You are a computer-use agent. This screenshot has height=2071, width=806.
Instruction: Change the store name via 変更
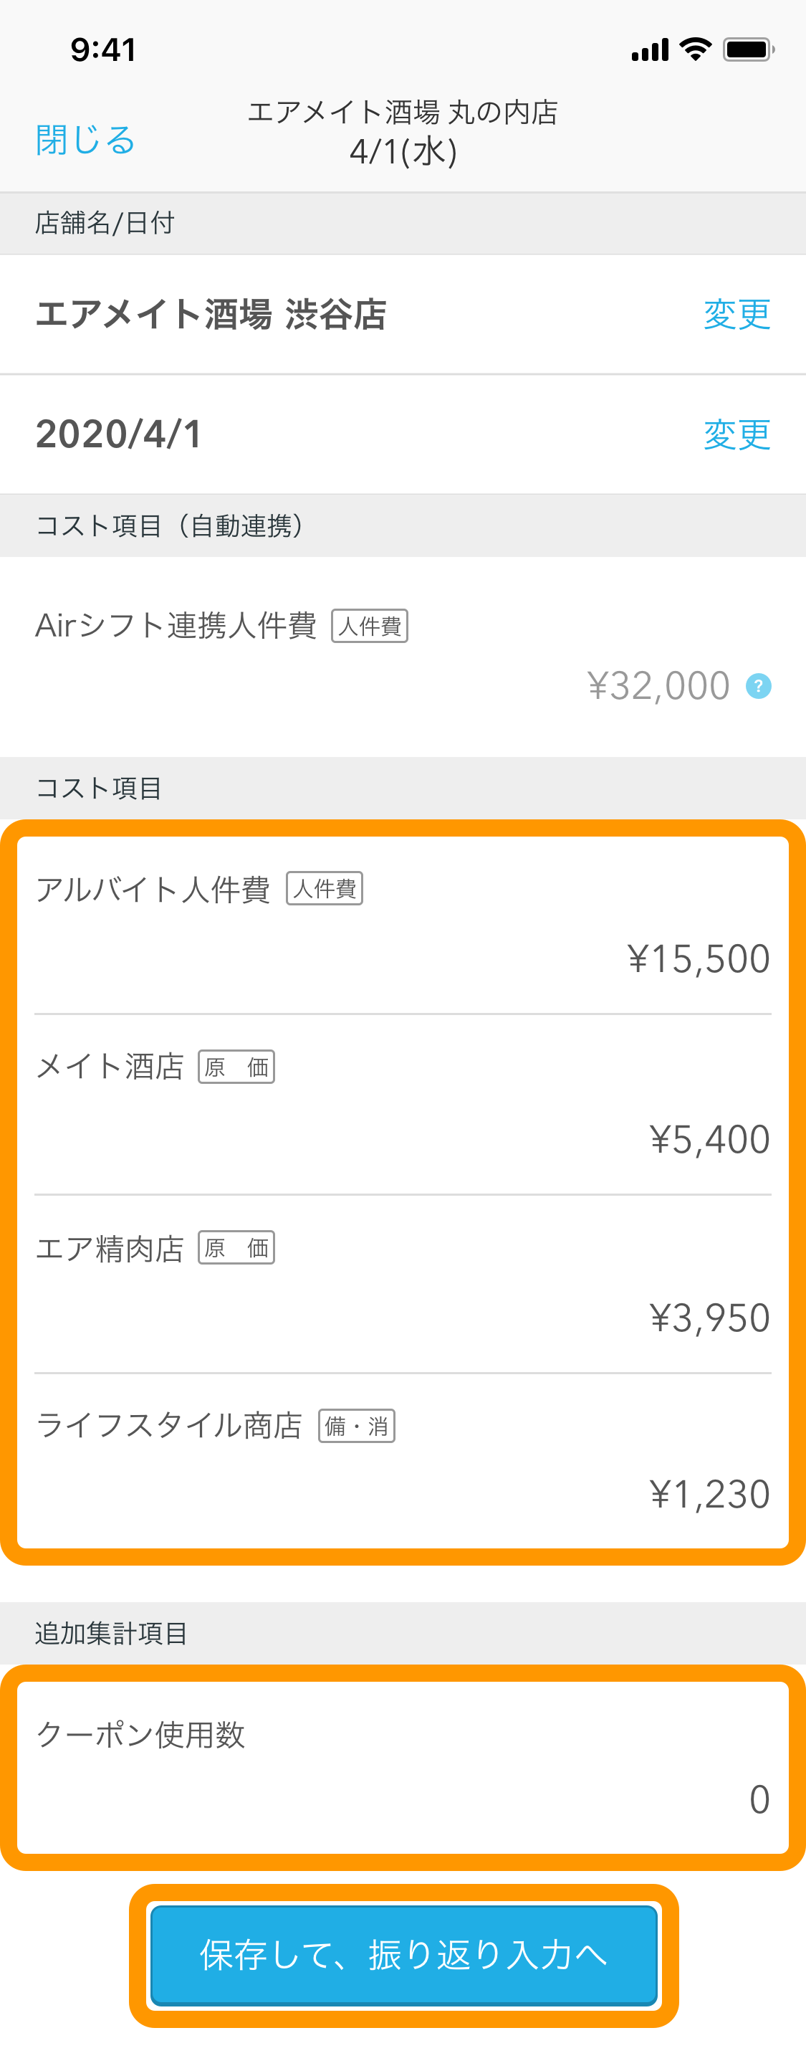(x=737, y=313)
